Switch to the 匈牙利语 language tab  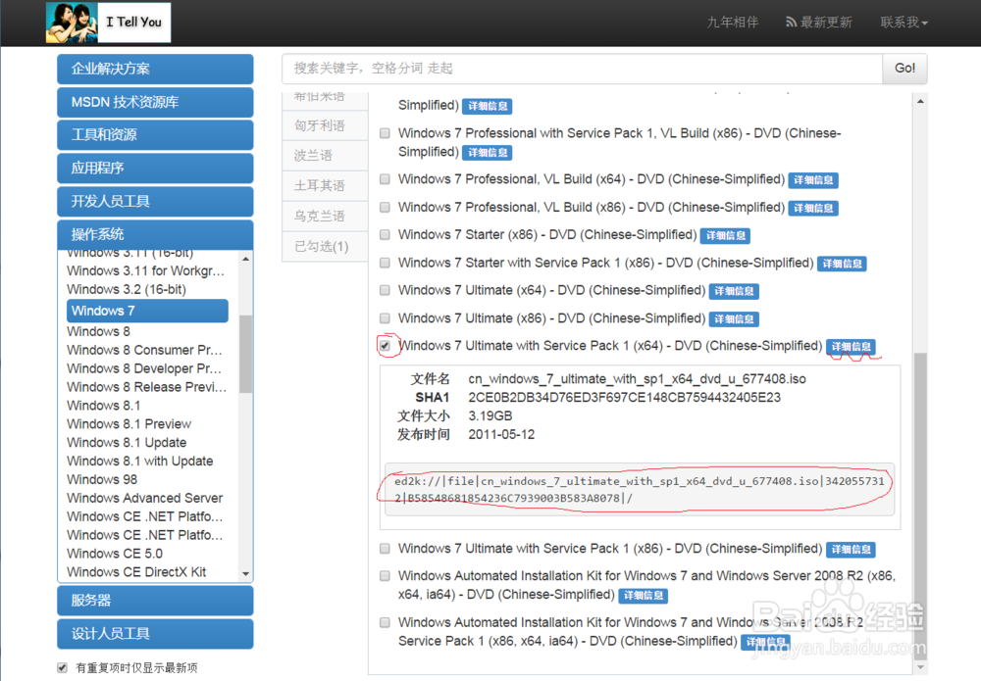tap(324, 125)
